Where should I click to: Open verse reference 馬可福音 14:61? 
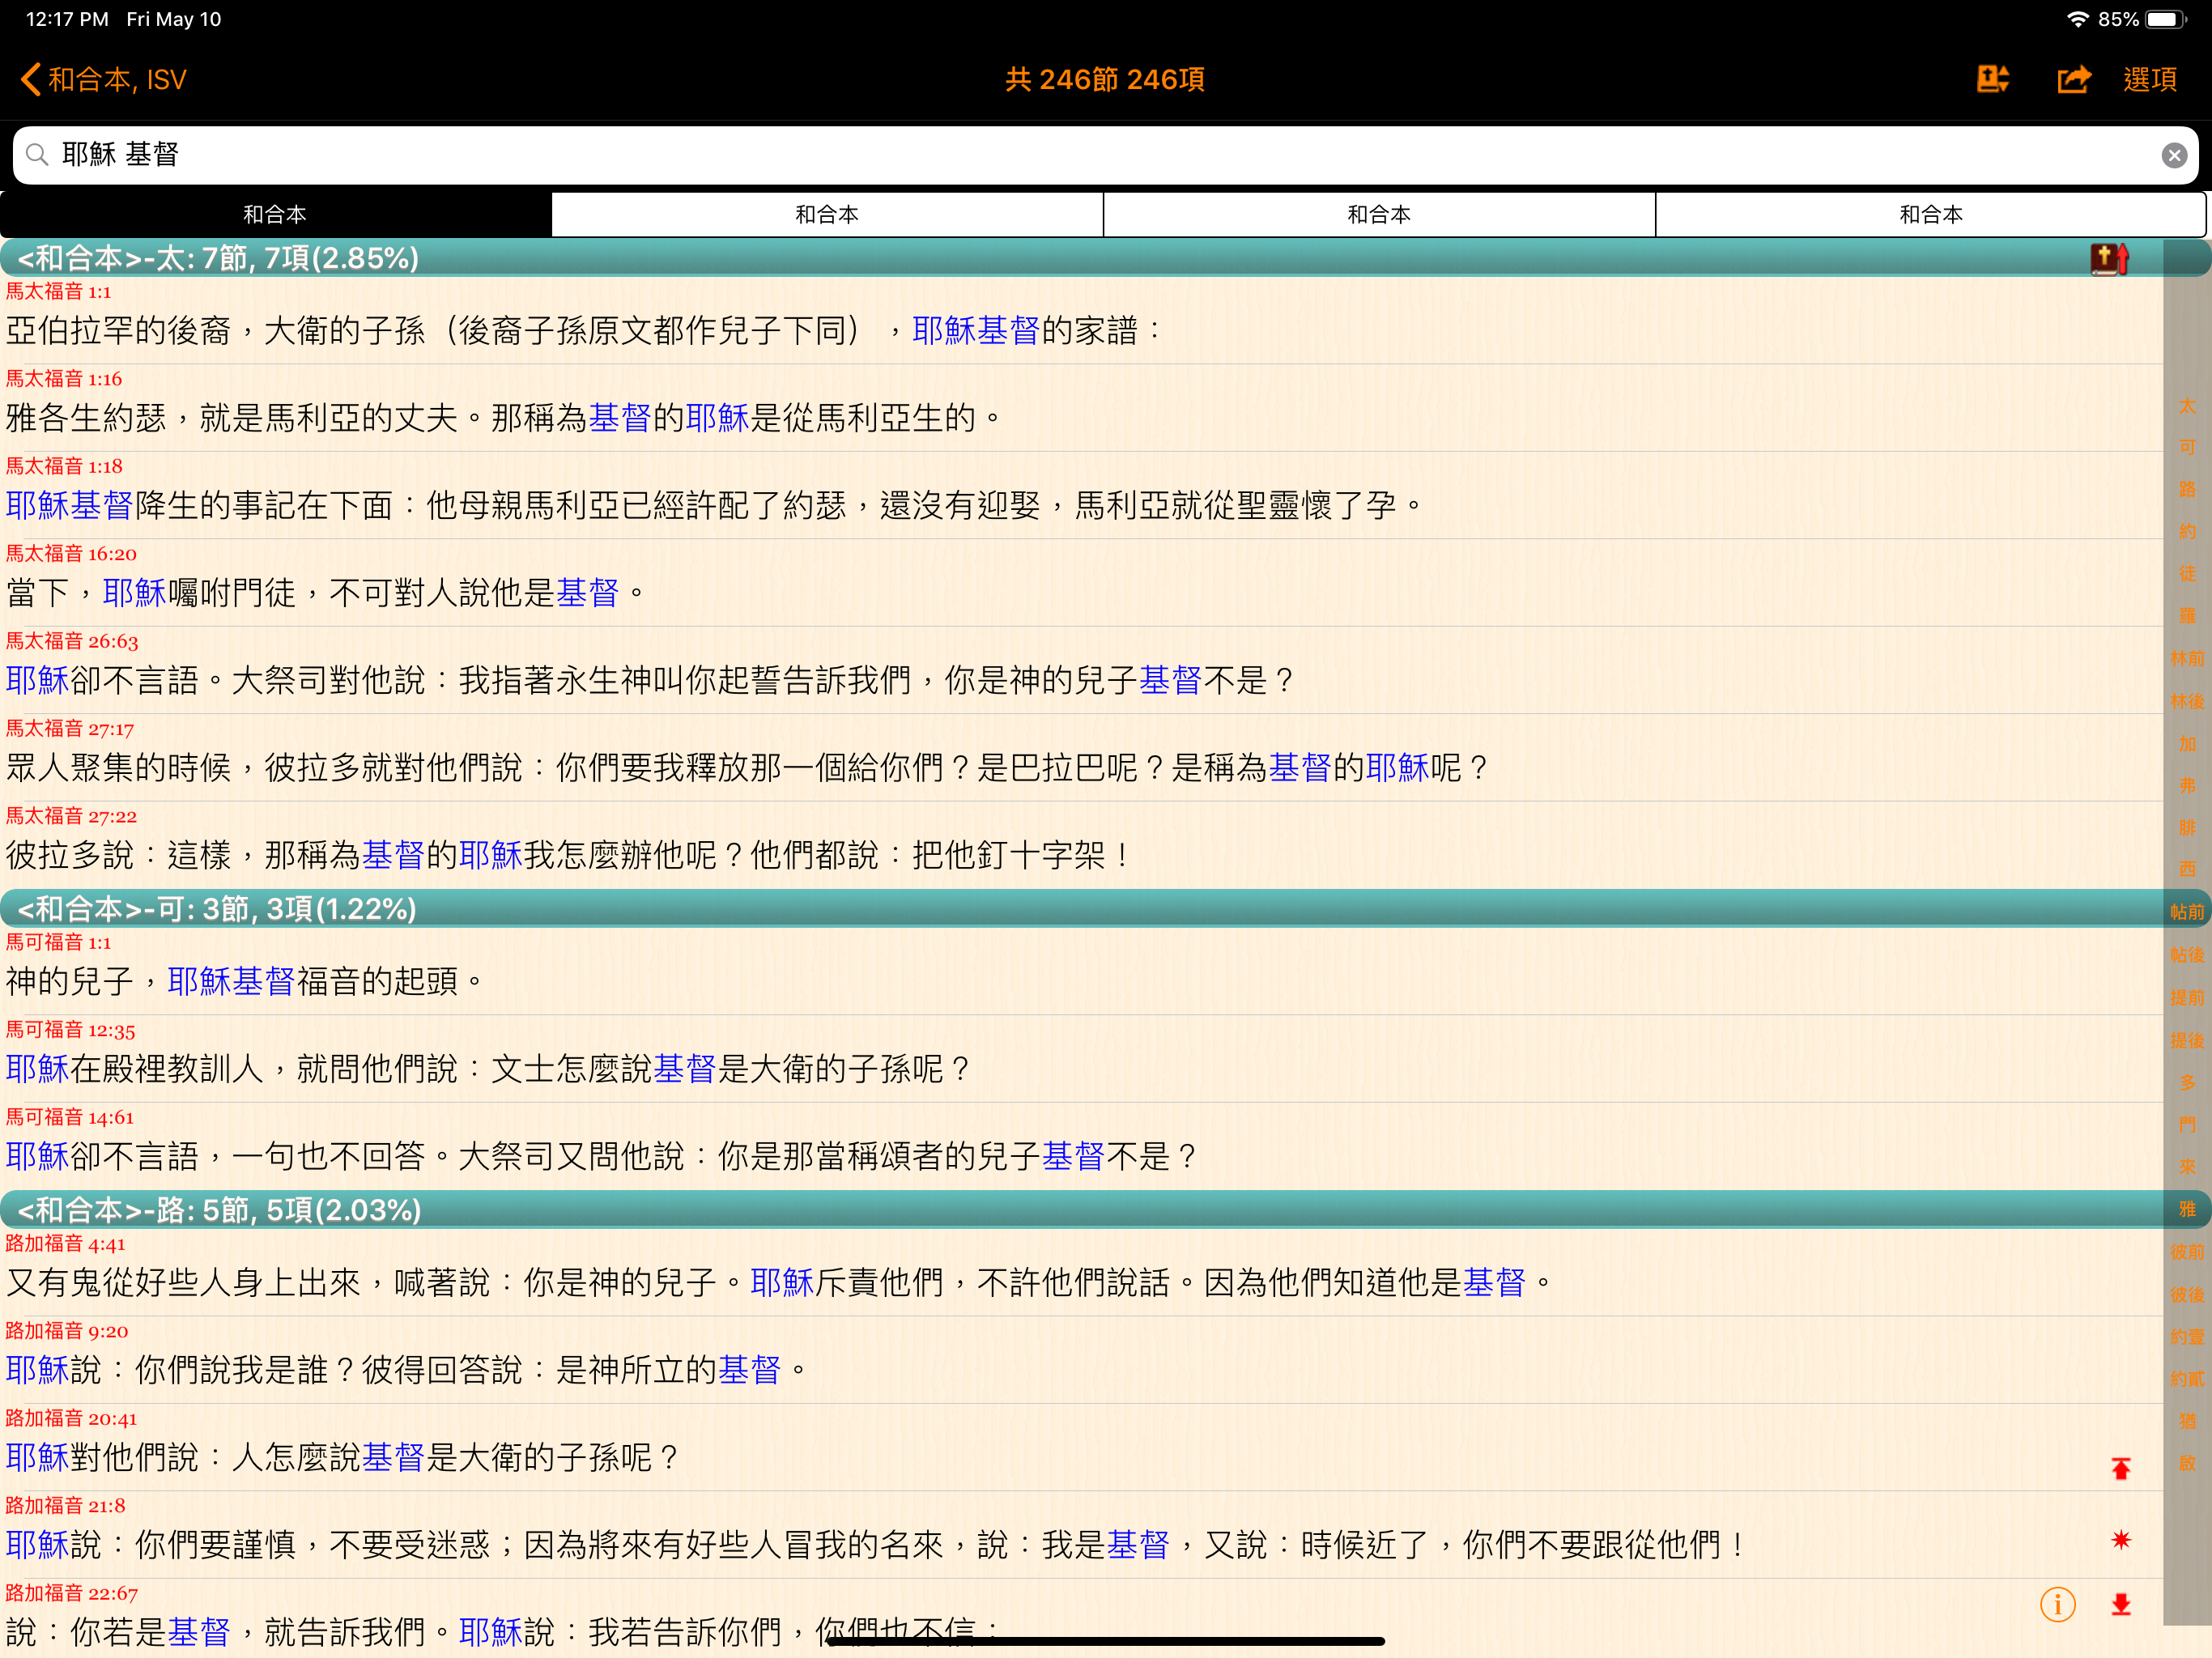[69, 1117]
